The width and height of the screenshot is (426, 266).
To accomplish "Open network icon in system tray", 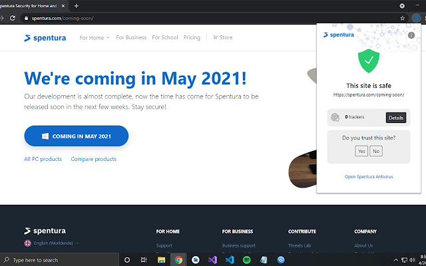I will 404,260.
